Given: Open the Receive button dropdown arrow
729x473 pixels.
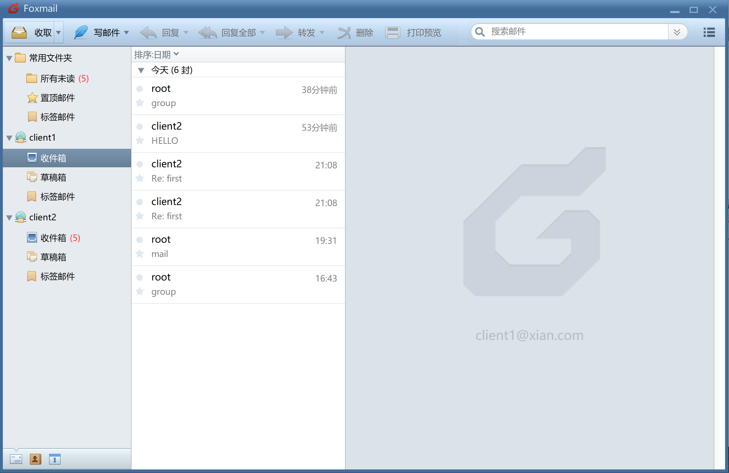Looking at the screenshot, I should (x=58, y=32).
